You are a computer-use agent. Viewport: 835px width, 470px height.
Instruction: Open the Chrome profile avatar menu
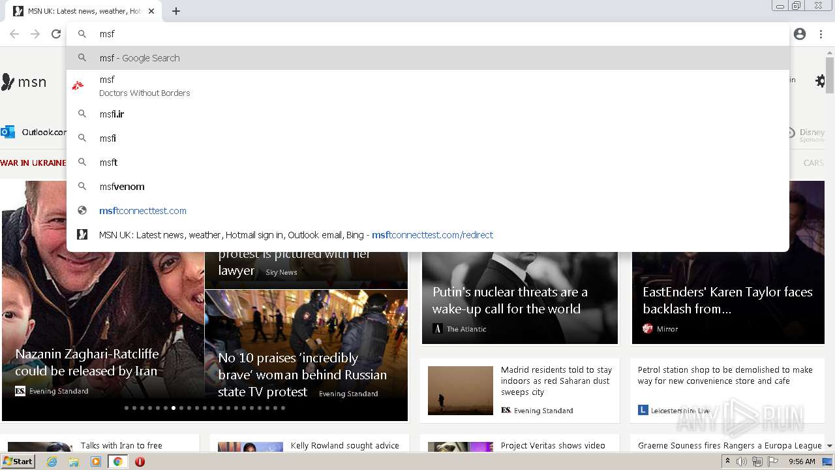(800, 34)
